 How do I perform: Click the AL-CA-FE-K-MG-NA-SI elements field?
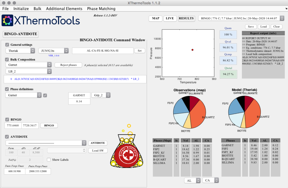(103, 51)
